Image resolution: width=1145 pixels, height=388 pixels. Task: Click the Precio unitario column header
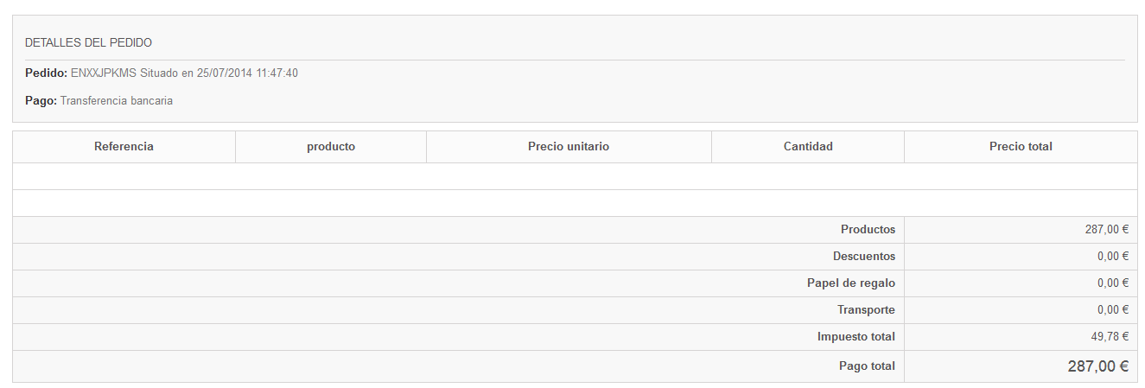tap(569, 147)
